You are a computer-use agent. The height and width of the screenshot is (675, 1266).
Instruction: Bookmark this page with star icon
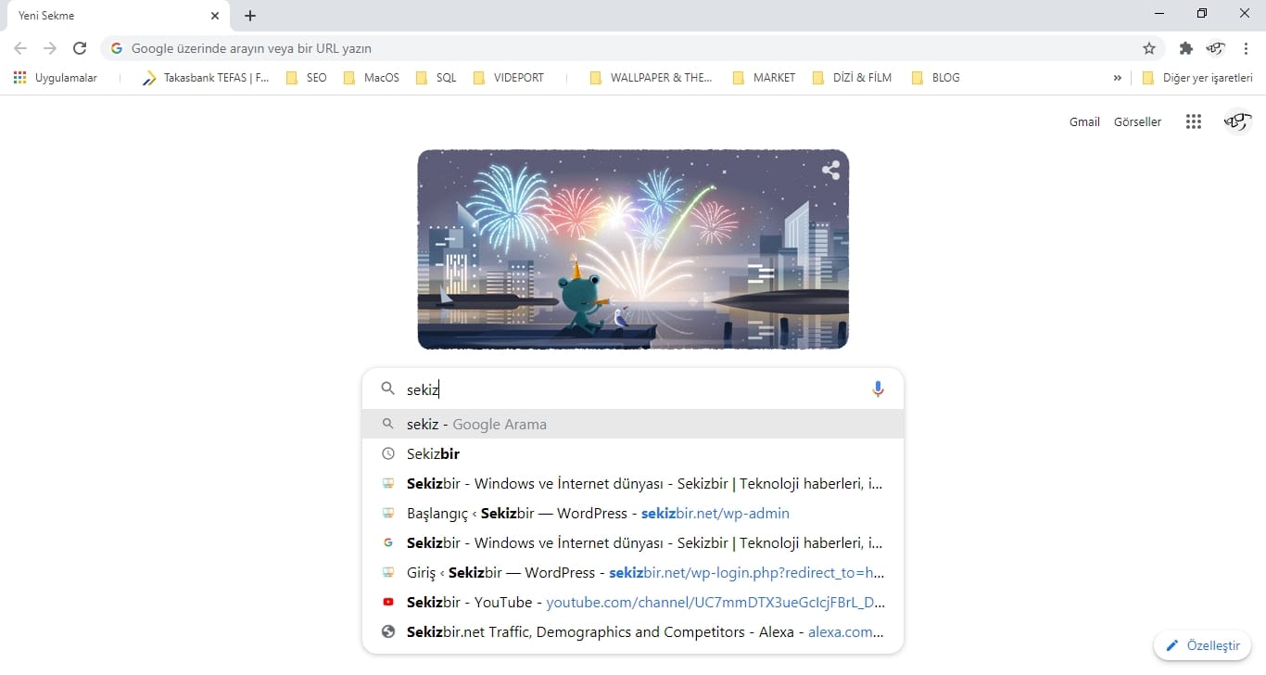[1149, 48]
